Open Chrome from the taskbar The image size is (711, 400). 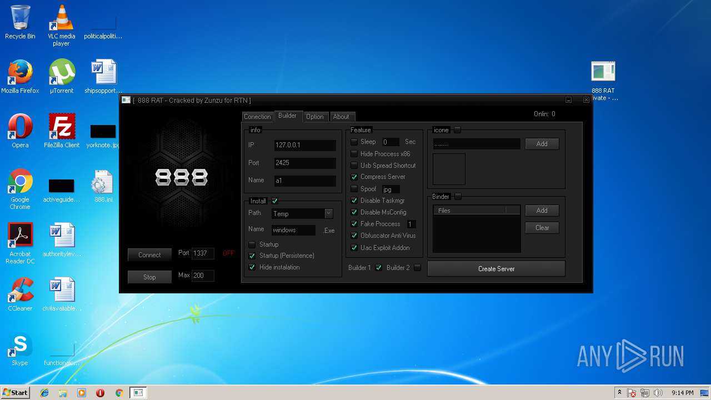(119, 393)
